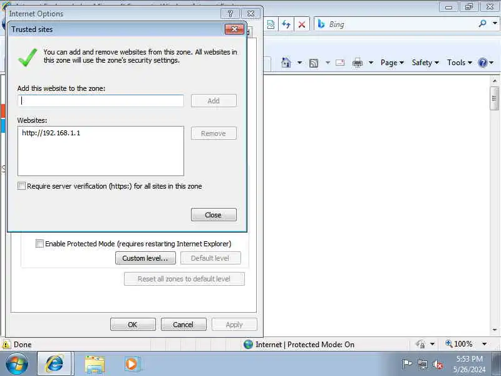The image size is (501, 376).
Task: Click the scrollbar up arrow in browser
Action: 495,81
